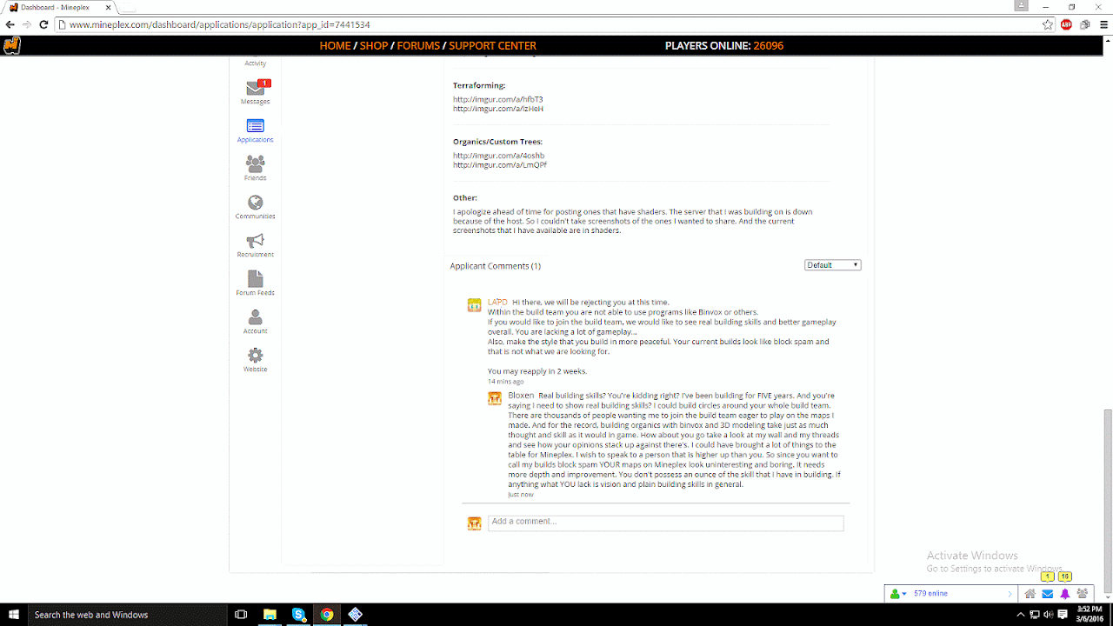The image size is (1113, 626).
Task: Open FORUMS in top navigation
Action: [x=418, y=46]
